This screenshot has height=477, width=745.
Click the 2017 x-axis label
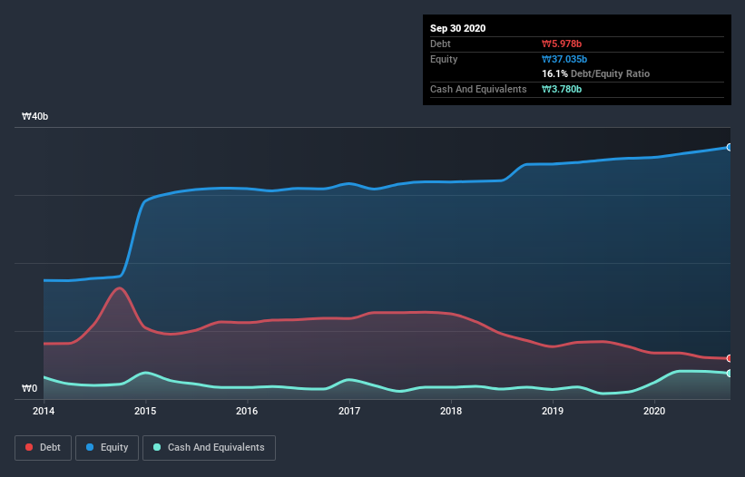tap(349, 411)
